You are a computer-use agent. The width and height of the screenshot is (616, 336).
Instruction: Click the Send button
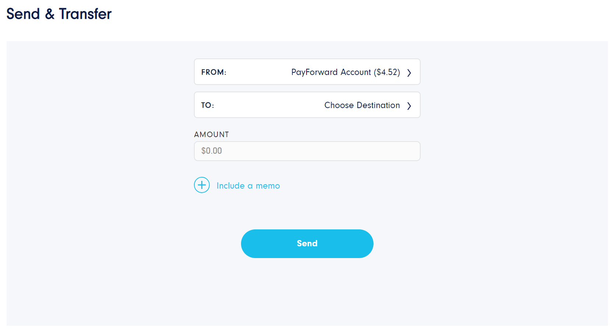tap(307, 243)
